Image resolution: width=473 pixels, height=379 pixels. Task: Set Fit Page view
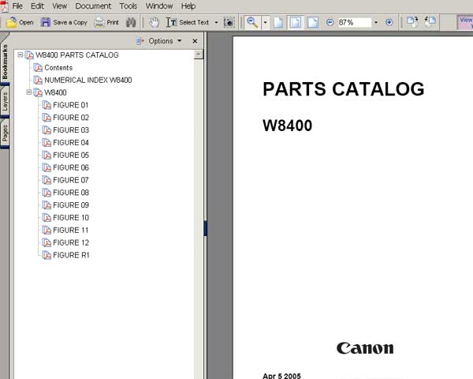296,22
